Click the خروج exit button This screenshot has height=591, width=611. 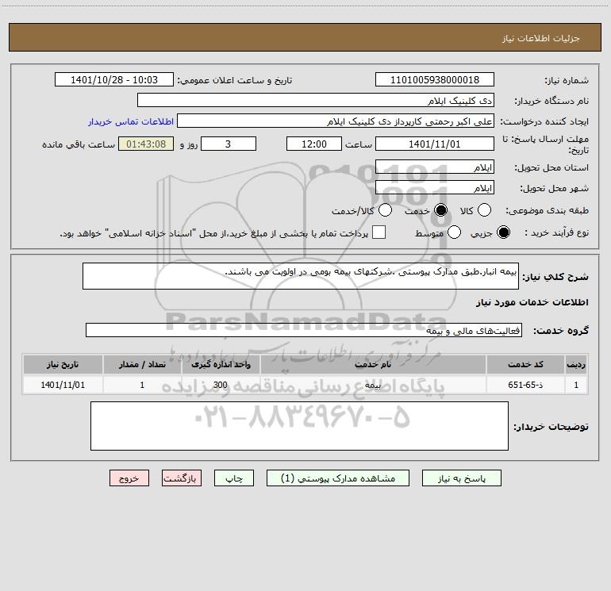point(129,478)
